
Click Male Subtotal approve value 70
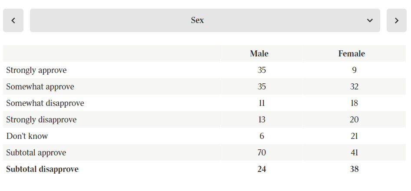pos(262,153)
